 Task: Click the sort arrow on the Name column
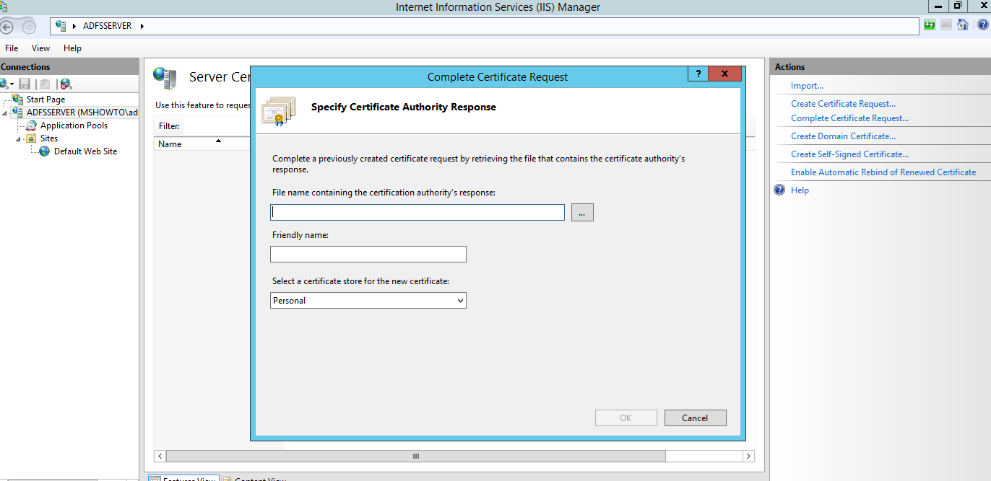point(218,141)
